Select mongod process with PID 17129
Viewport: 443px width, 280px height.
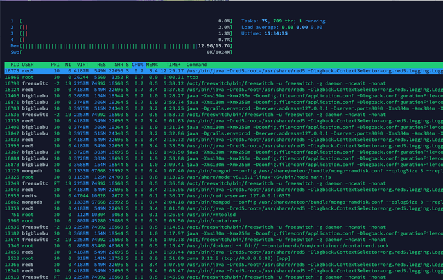(224, 171)
